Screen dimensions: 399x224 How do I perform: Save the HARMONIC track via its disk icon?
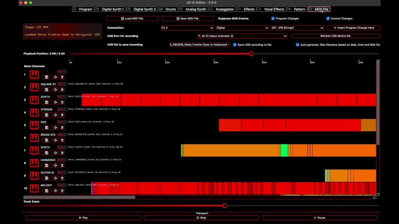click(x=46, y=165)
